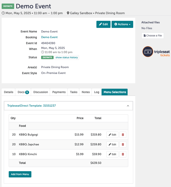This screenshot has height=187, width=171.
Task: Click the Demo Event booking link
Action: pyautogui.click(x=49, y=37)
